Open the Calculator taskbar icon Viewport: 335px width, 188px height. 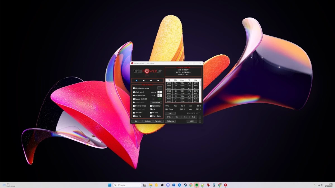click(214, 185)
